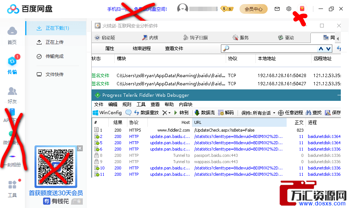Image resolution: width=349 pixels, height=208 pixels.
Task: Click 有钱花 ad logo
Action: click(x=56, y=201)
